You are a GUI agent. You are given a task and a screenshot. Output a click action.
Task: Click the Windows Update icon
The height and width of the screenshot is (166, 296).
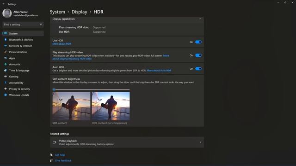click(x=6, y=95)
